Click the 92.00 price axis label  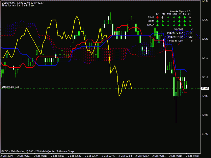click(x=205, y=115)
